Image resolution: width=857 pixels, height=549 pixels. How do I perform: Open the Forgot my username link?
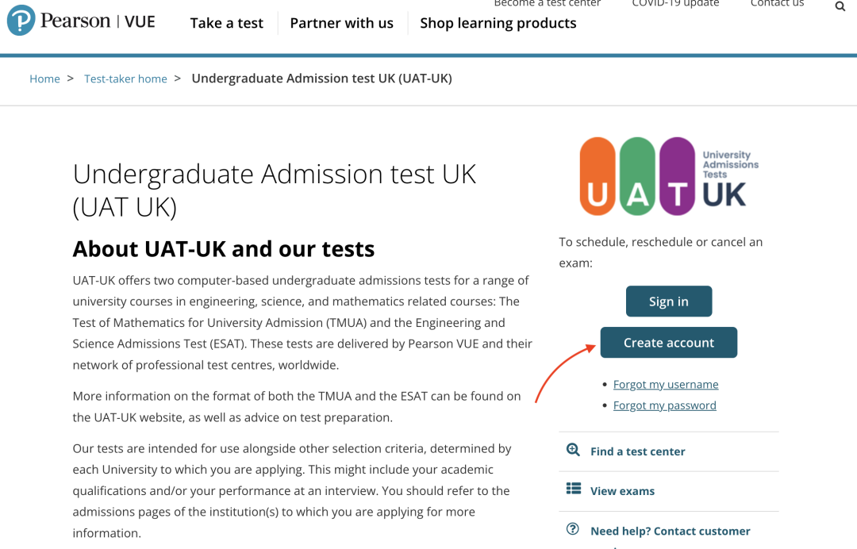(666, 385)
